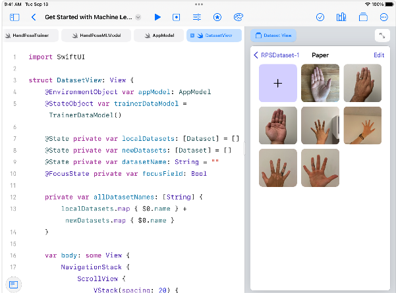
Task: Go back using the top-left chevron
Action: pos(34,17)
